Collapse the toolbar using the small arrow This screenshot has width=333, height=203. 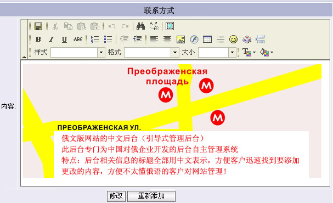click(x=24, y=57)
